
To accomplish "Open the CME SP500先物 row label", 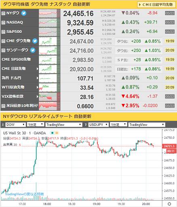I will point(16,59).
